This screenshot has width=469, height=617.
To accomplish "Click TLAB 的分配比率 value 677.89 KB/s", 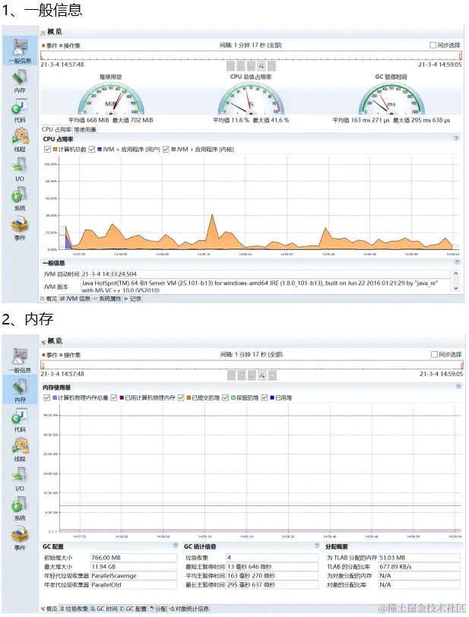I will 419,567.
